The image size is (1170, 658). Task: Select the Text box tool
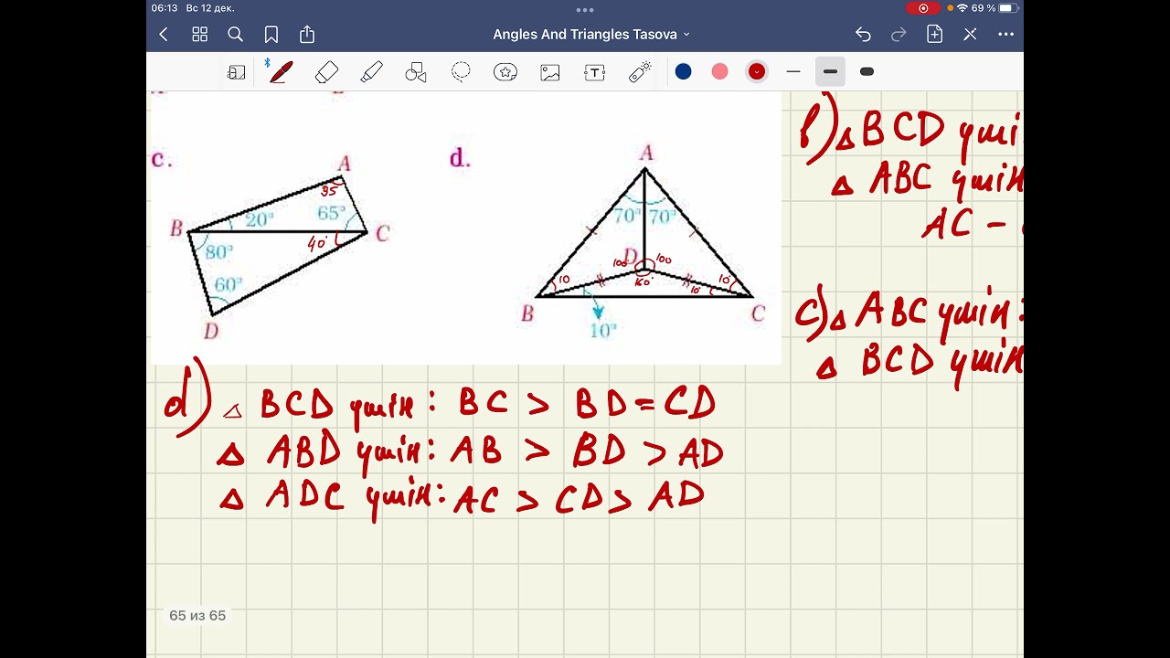point(595,72)
